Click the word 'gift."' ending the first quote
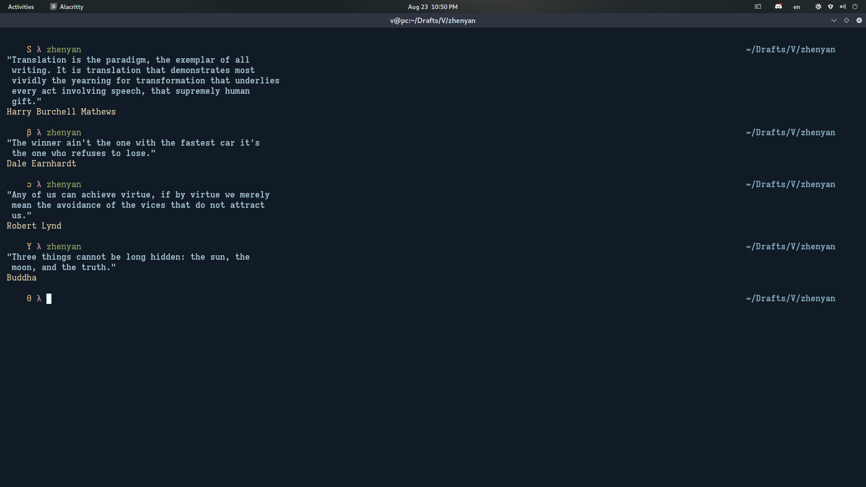The image size is (866, 487). tap(27, 101)
